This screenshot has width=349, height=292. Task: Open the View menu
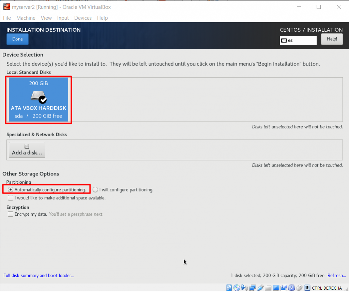click(x=46, y=18)
